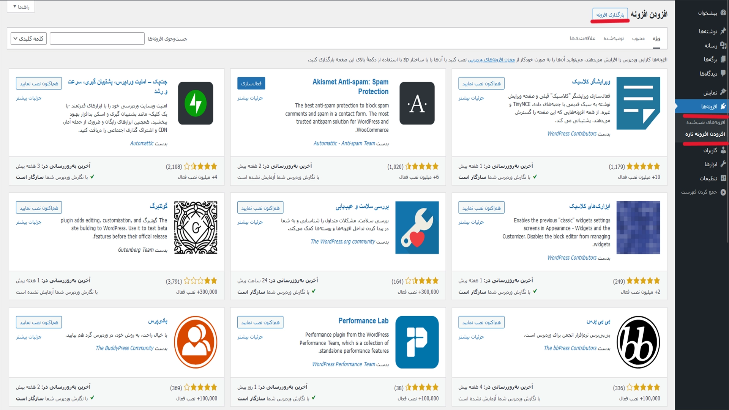The image size is (729, 410).
Task: Click Performance Lab plugin title
Action: tap(363, 321)
